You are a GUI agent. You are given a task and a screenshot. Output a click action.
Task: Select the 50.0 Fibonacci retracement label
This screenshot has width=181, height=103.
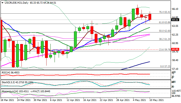tap(164, 31)
